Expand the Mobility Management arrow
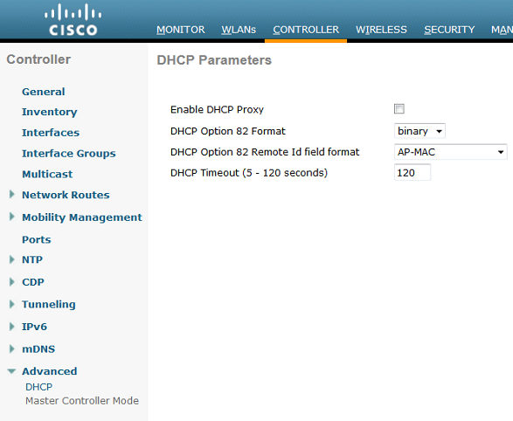The width and height of the screenshot is (513, 421). click(x=11, y=217)
